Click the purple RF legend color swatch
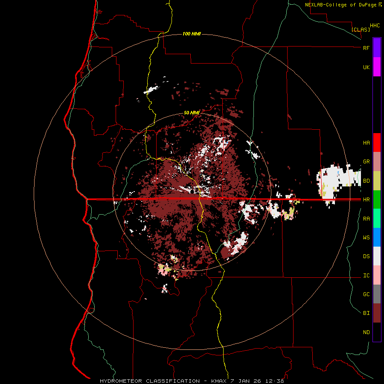The image size is (384, 384). point(377,48)
